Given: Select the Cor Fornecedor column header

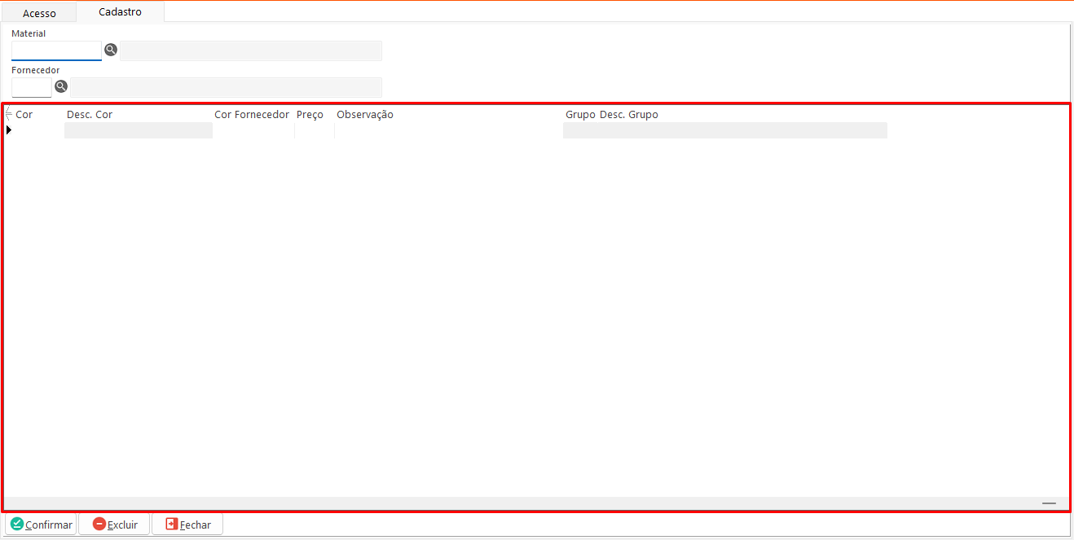Looking at the screenshot, I should (x=252, y=115).
